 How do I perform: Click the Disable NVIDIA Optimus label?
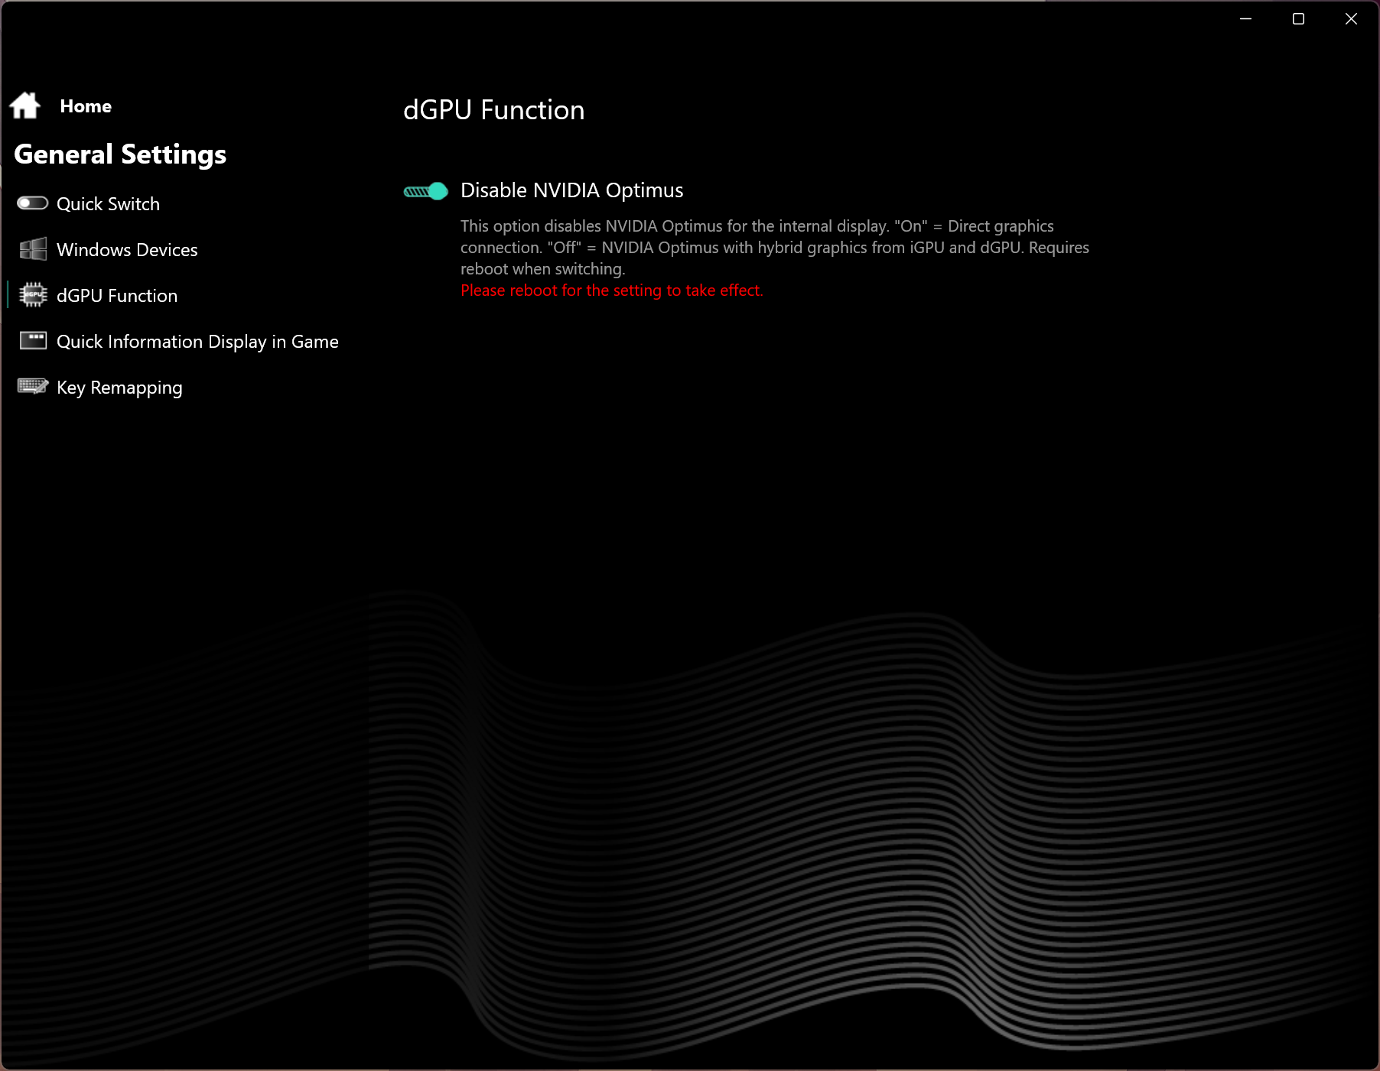click(x=572, y=190)
